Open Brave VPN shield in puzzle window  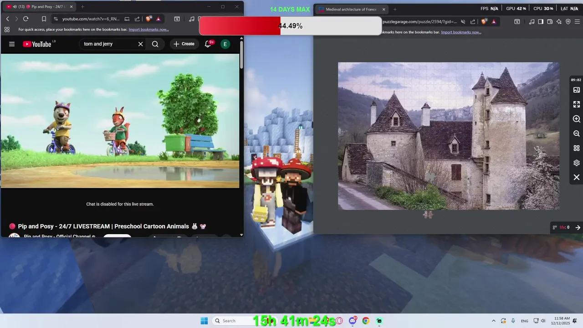[x=568, y=21]
